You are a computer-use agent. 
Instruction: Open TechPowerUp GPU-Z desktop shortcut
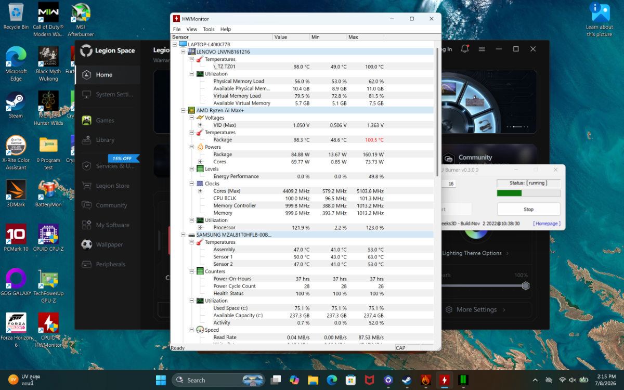pos(48,285)
